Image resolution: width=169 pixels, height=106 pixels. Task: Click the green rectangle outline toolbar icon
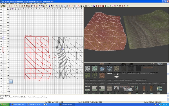92,6
